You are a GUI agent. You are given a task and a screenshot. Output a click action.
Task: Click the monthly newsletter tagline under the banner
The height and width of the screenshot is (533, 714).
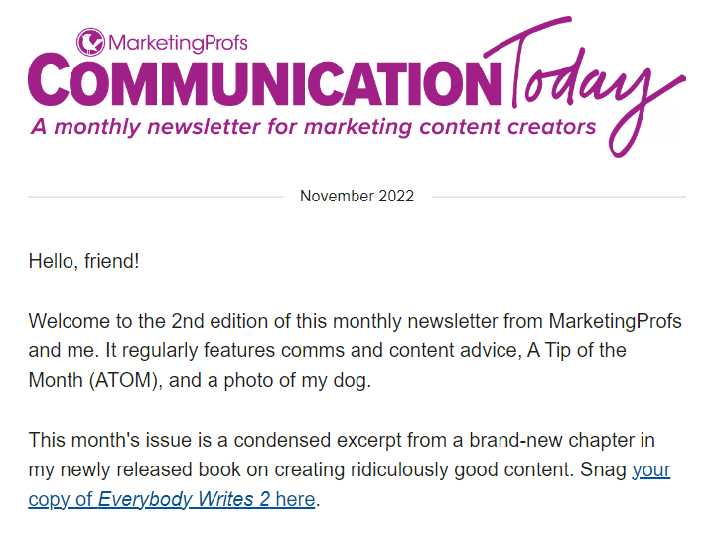tap(313, 126)
